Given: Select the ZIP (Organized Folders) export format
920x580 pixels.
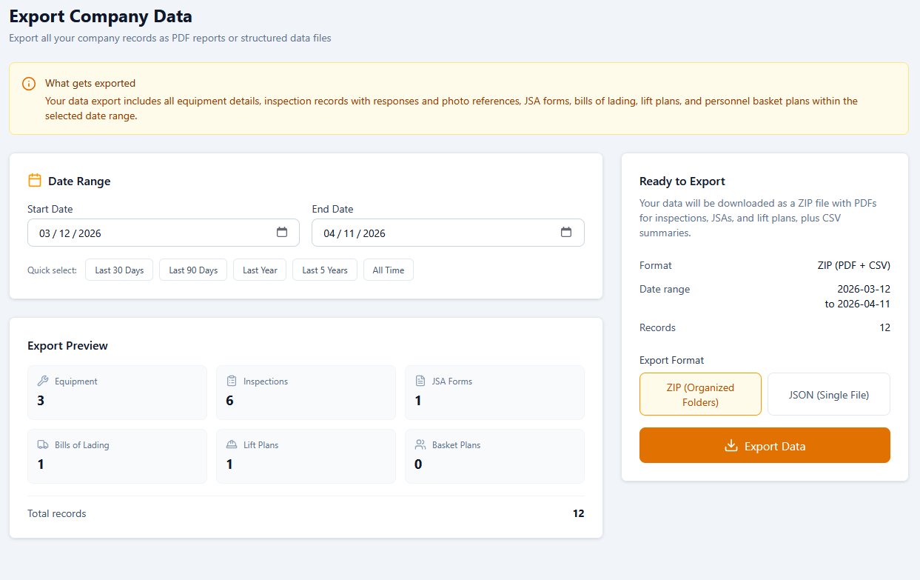Looking at the screenshot, I should (x=700, y=393).
